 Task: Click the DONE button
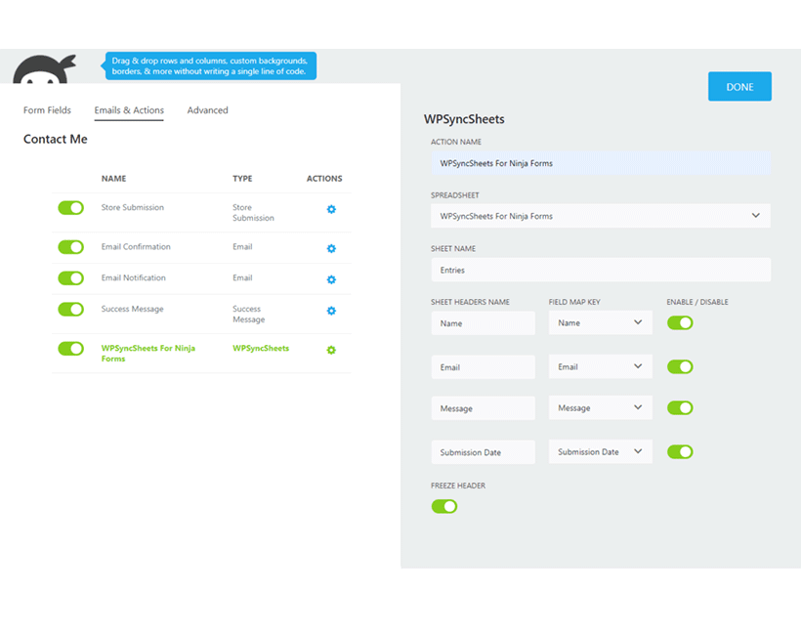tap(739, 86)
